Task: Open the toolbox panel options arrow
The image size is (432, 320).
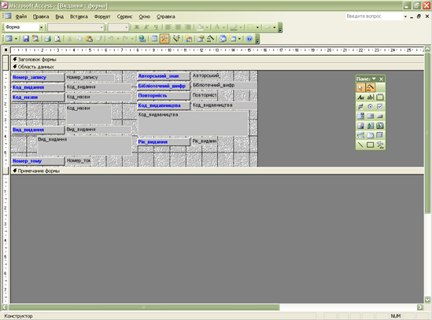Action: [x=374, y=79]
